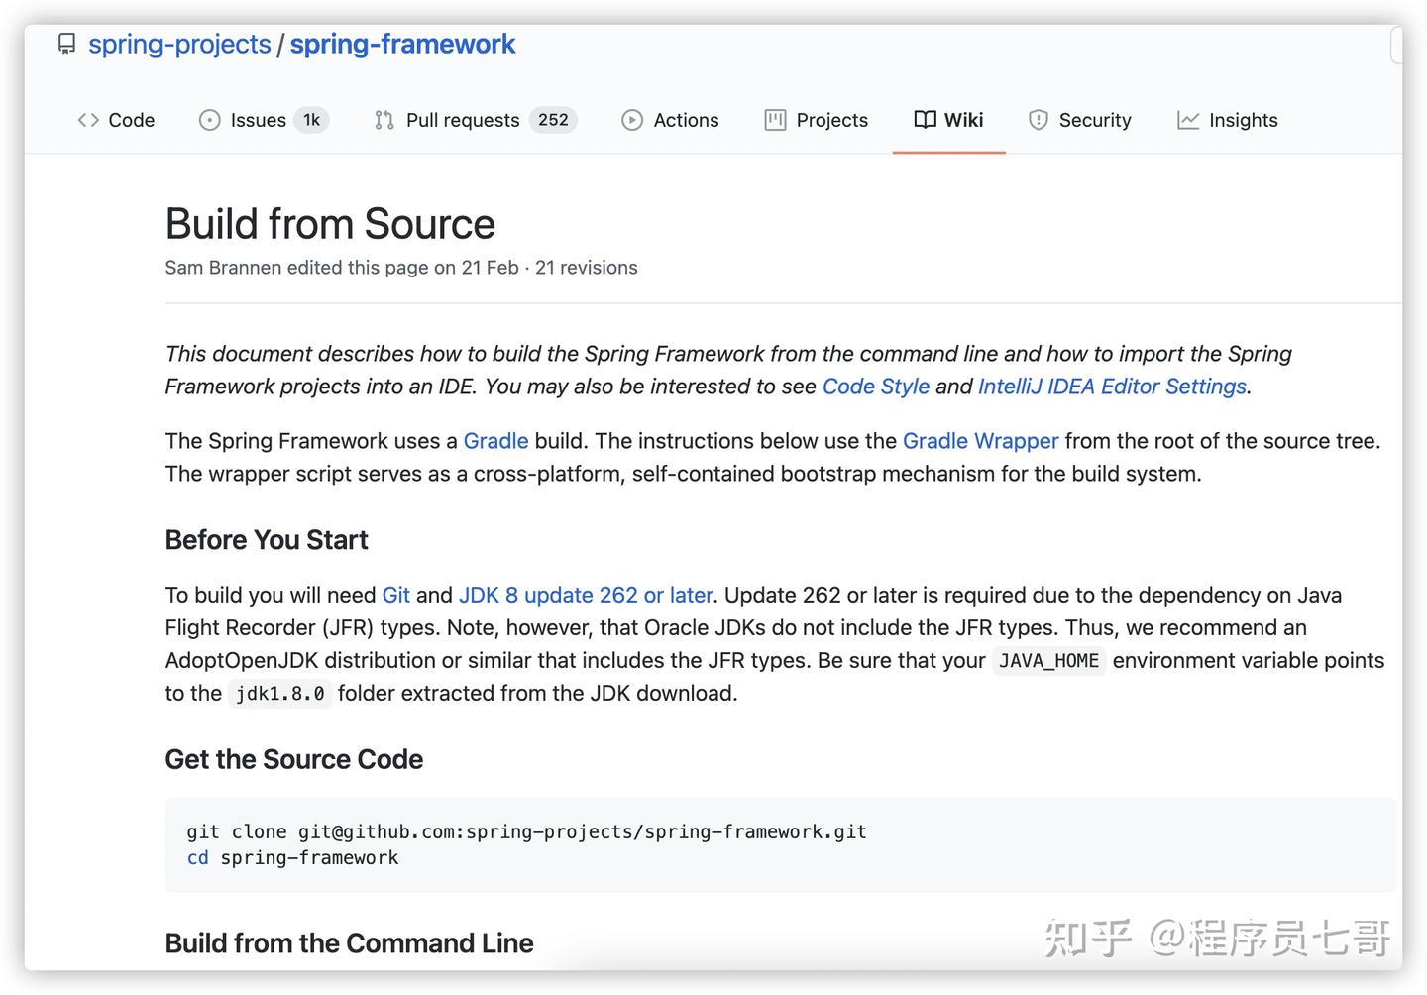The height and width of the screenshot is (995, 1427).
Task: Click the Gradle Wrapper link
Action: coord(980,440)
